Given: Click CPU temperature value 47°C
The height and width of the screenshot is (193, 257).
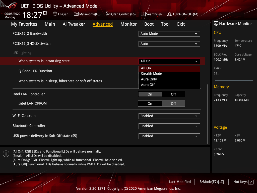Looking at the screenshot, I should [238, 46].
